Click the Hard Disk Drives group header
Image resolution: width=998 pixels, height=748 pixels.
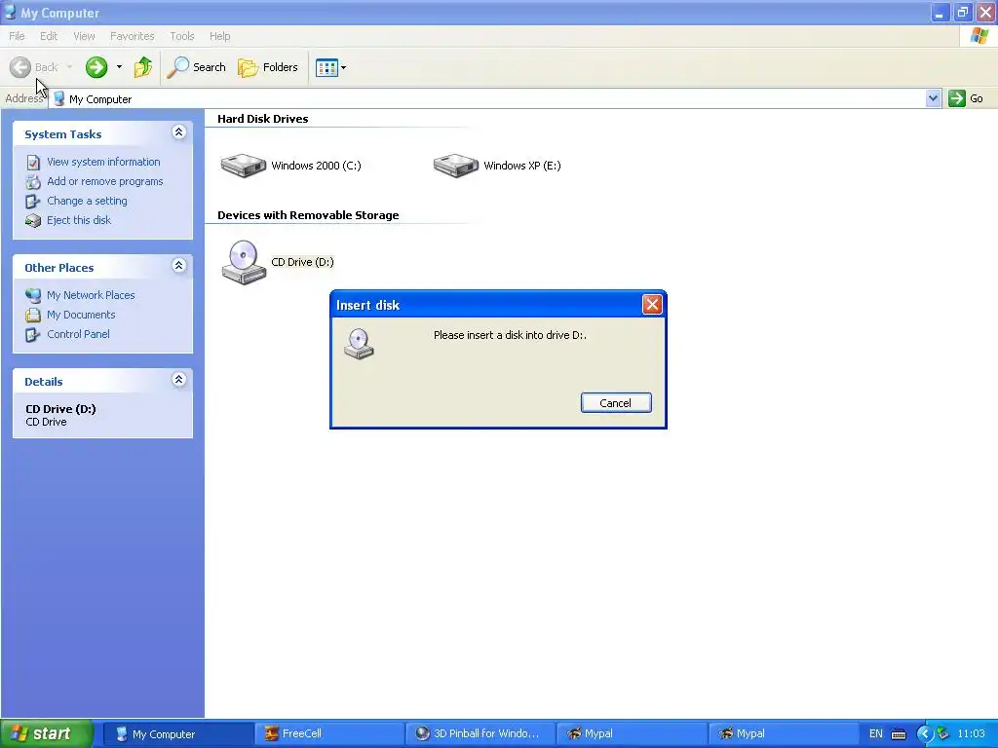[x=263, y=119]
